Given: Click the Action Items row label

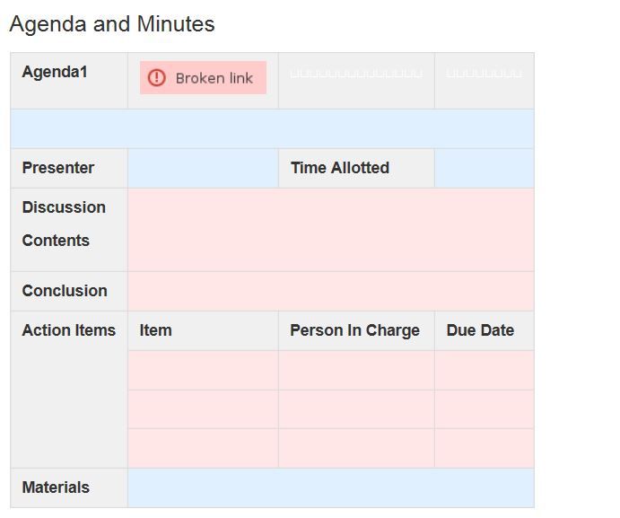Looking at the screenshot, I should (69, 330).
